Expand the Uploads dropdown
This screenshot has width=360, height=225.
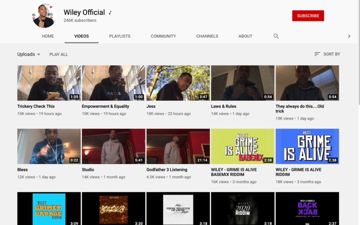tap(29, 54)
